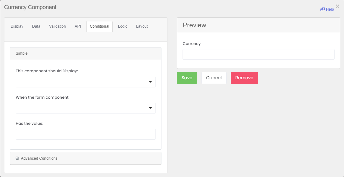
Task: Open the Logic tab
Action: point(123,26)
